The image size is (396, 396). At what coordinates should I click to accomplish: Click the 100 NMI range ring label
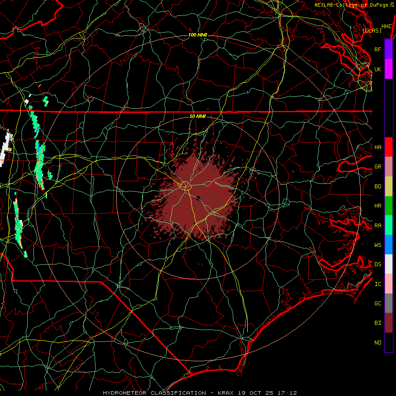click(198, 35)
